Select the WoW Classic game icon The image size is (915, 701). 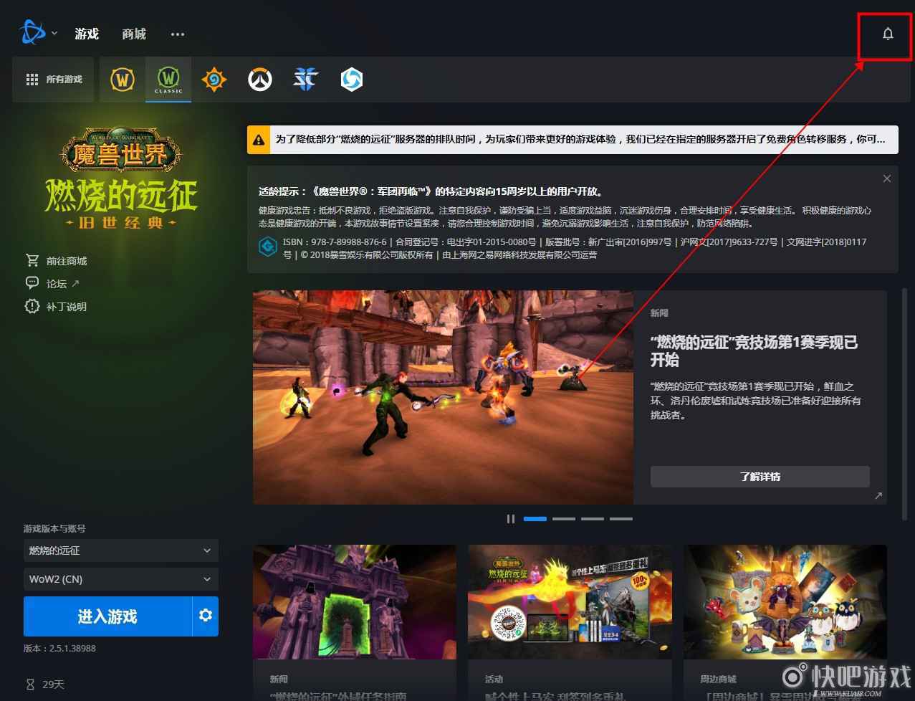(168, 80)
